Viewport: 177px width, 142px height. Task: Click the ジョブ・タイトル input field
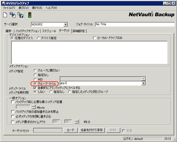pos(135,24)
